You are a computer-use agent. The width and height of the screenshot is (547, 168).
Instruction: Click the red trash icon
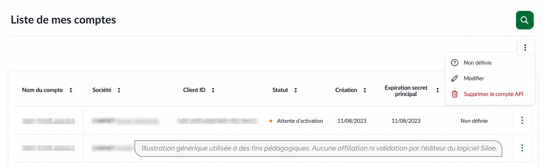click(455, 94)
